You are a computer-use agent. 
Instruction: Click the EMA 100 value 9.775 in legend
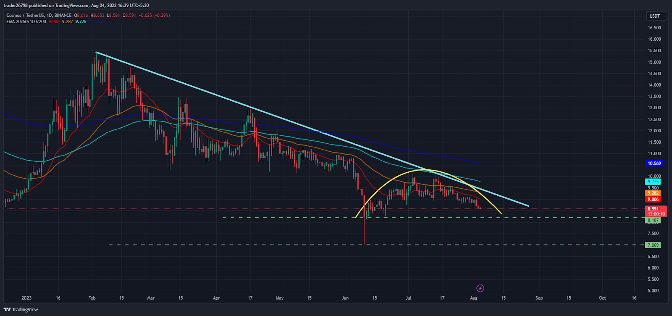[x=81, y=21]
